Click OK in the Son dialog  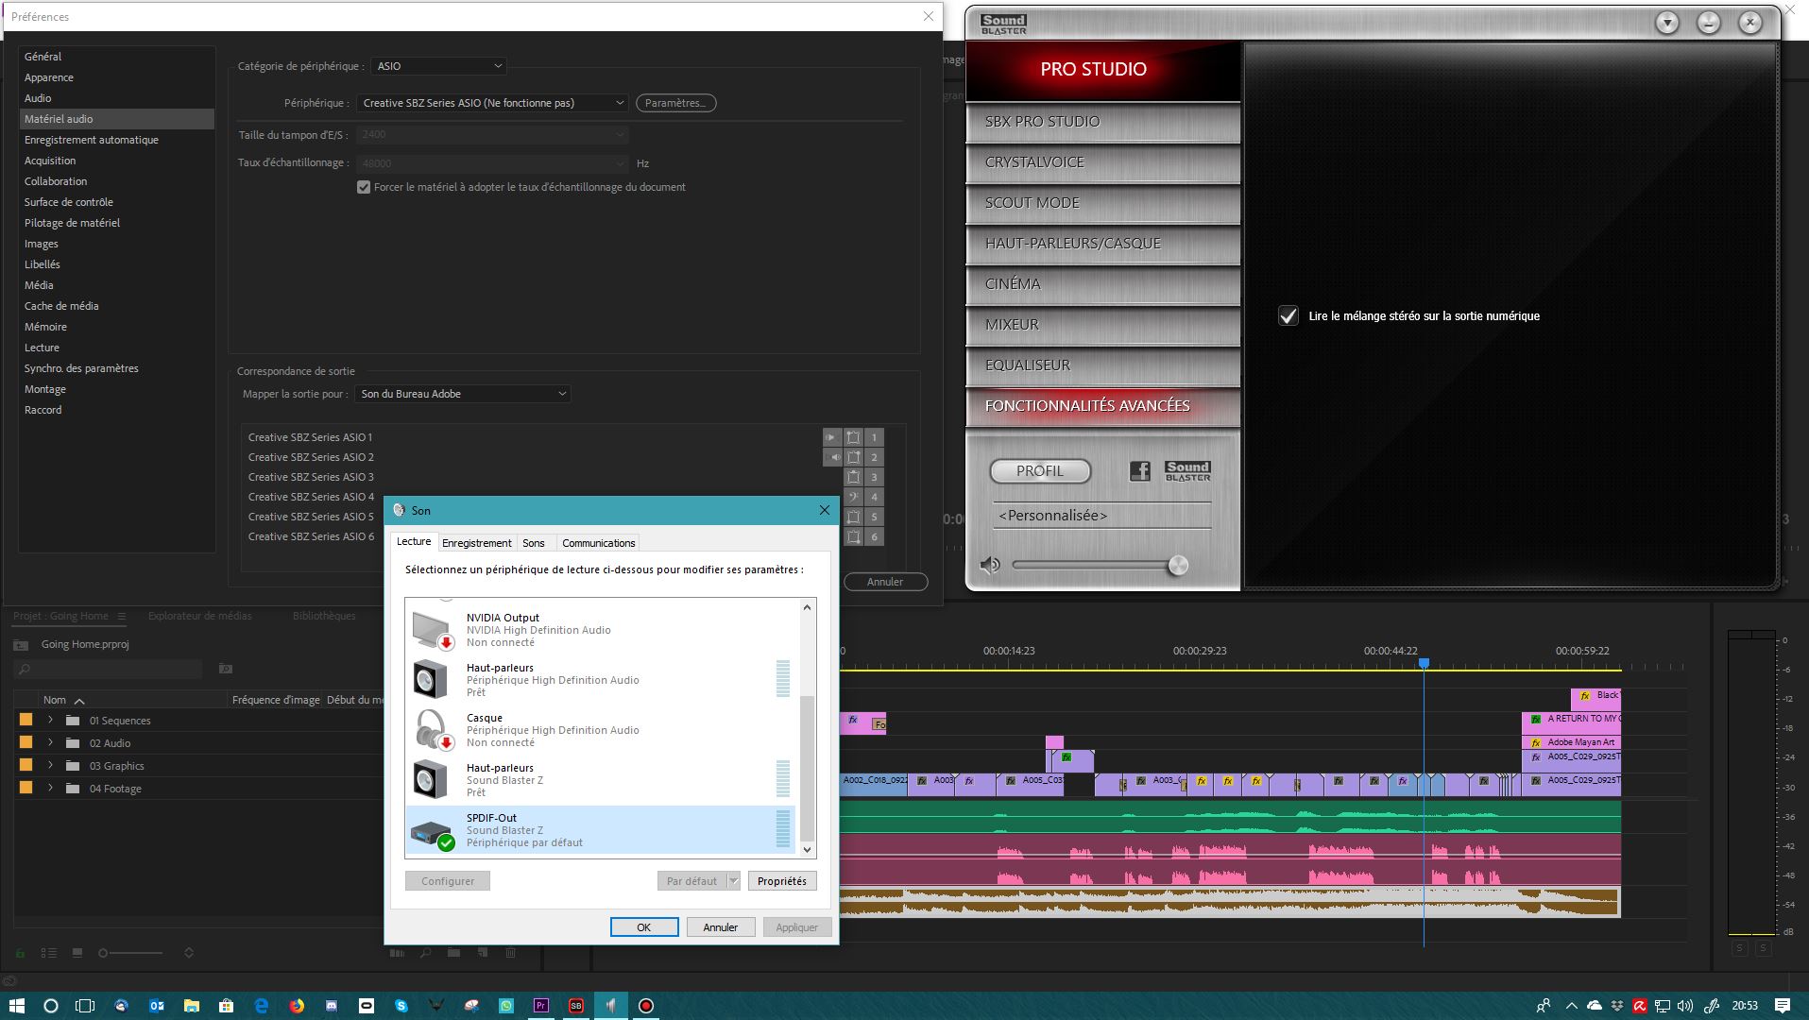click(644, 927)
